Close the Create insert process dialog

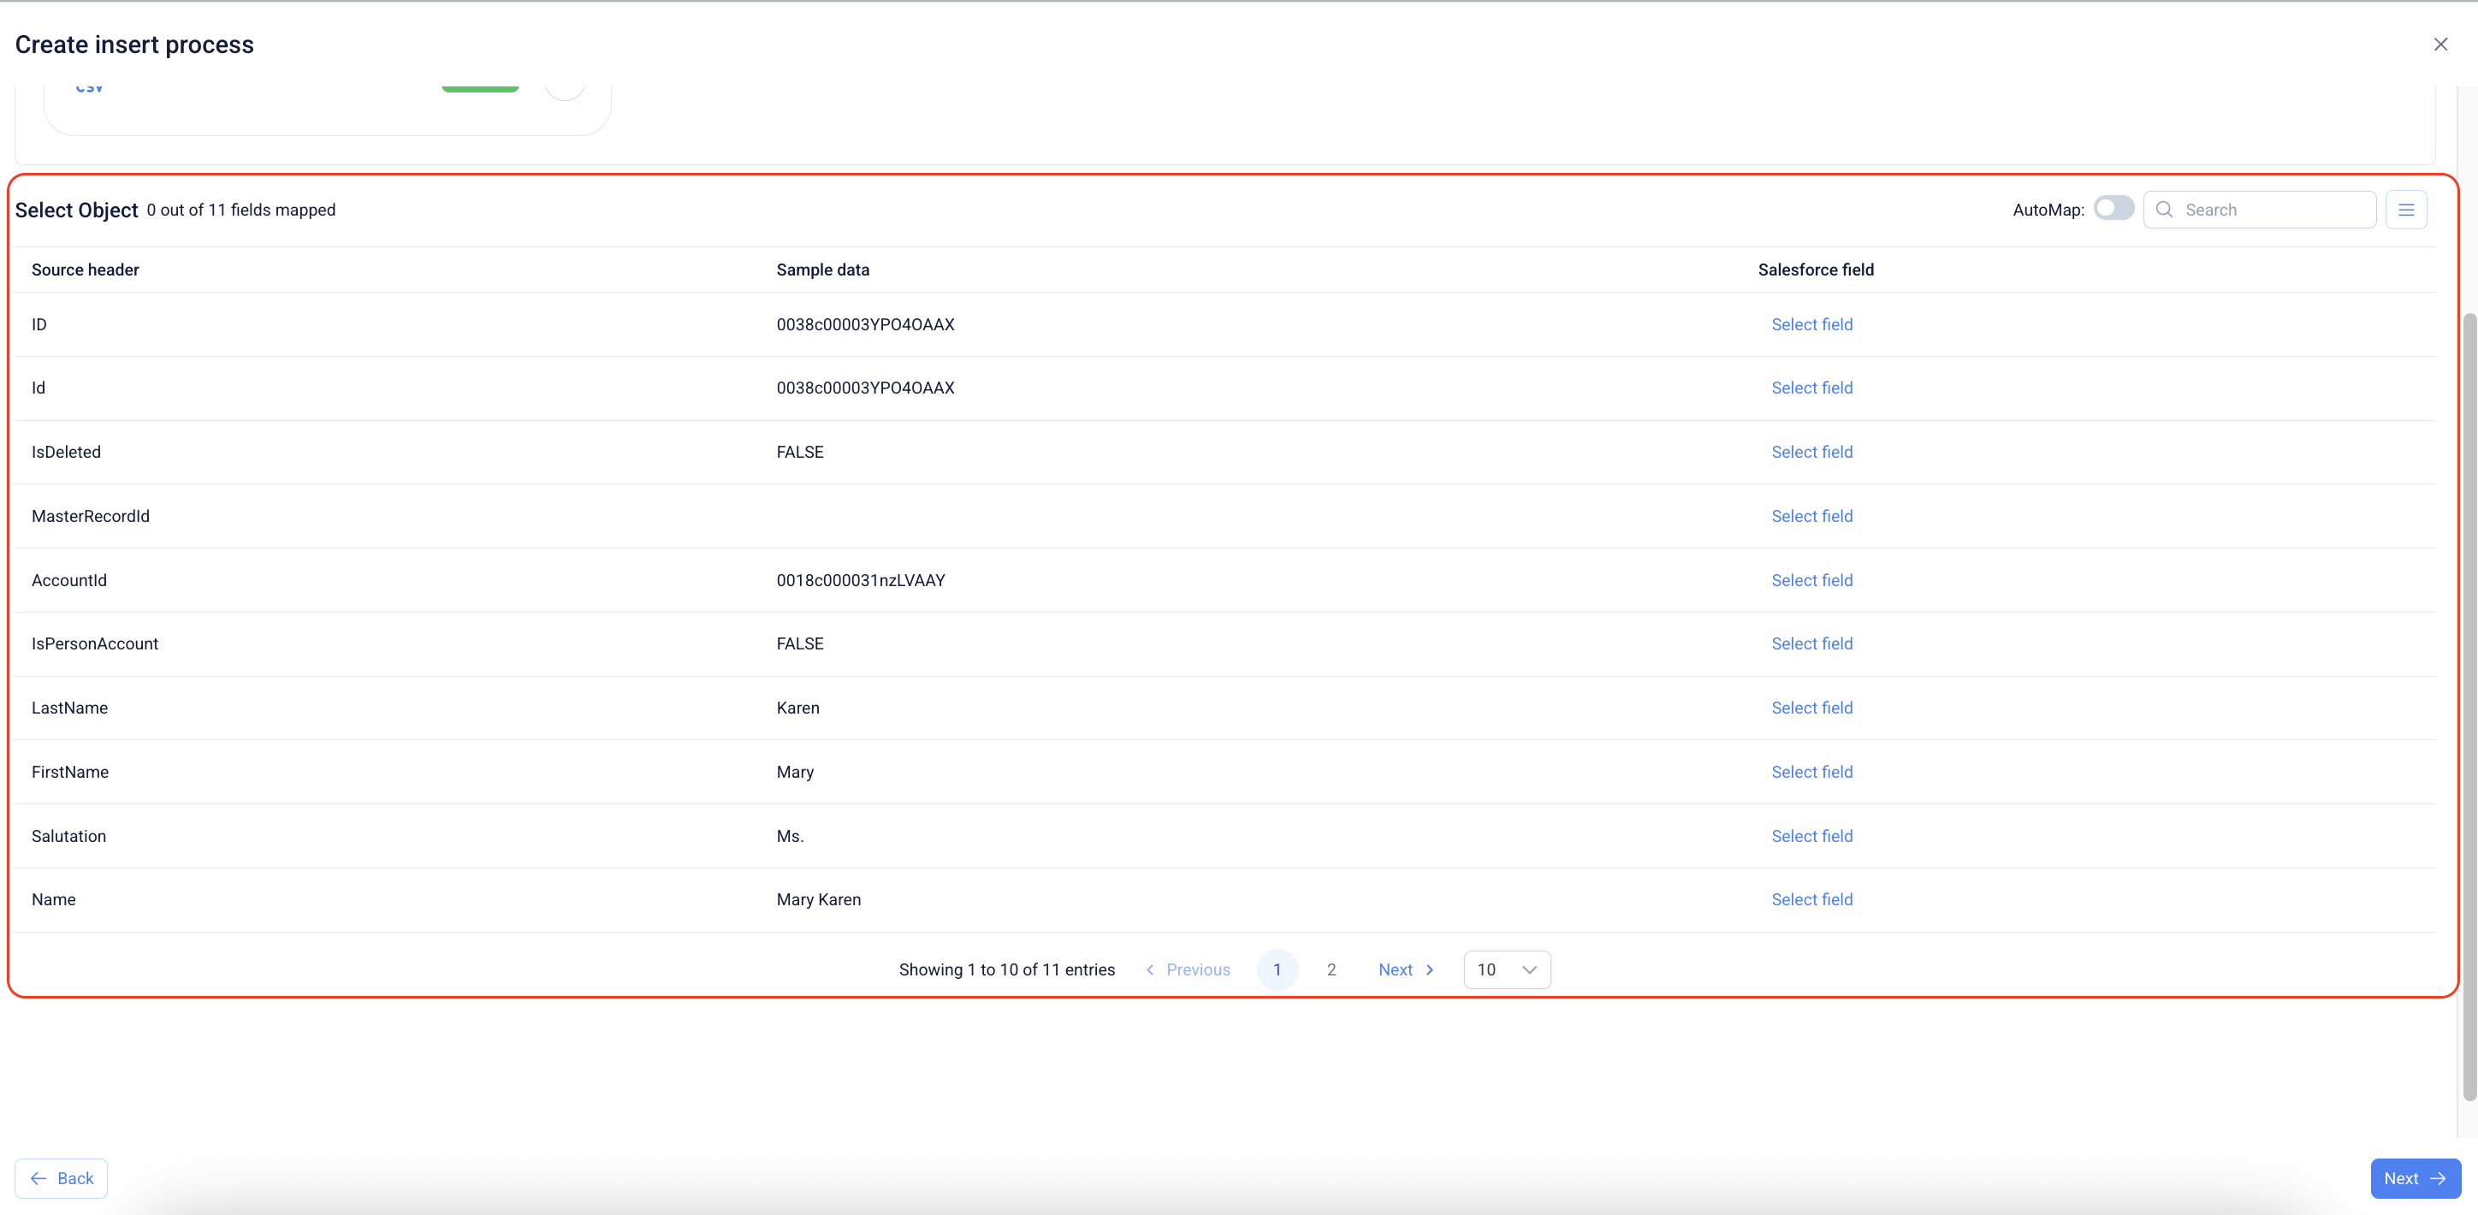pos(2439,44)
